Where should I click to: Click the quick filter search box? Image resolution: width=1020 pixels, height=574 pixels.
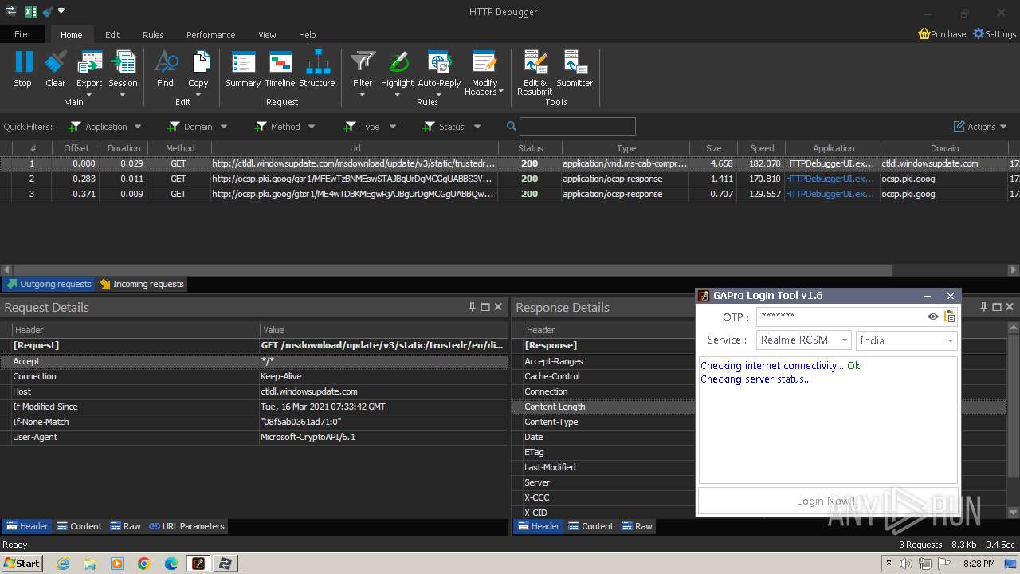[577, 127]
